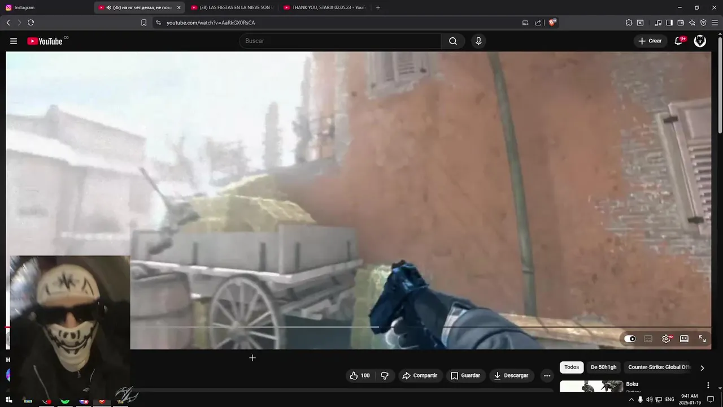
Task: Open the taskbar volume control
Action: click(650, 400)
